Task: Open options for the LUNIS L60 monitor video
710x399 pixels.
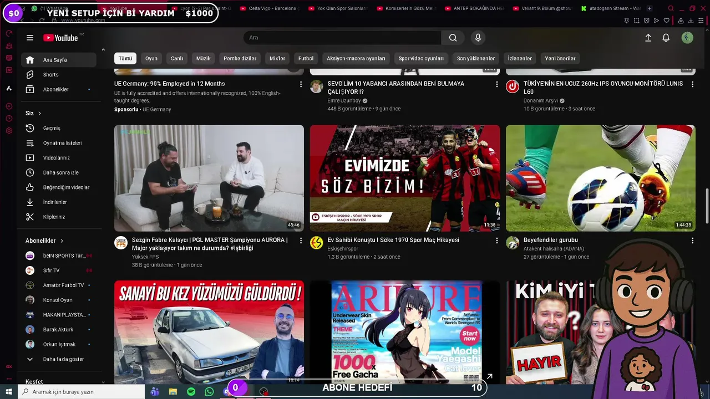Action: [x=692, y=84]
